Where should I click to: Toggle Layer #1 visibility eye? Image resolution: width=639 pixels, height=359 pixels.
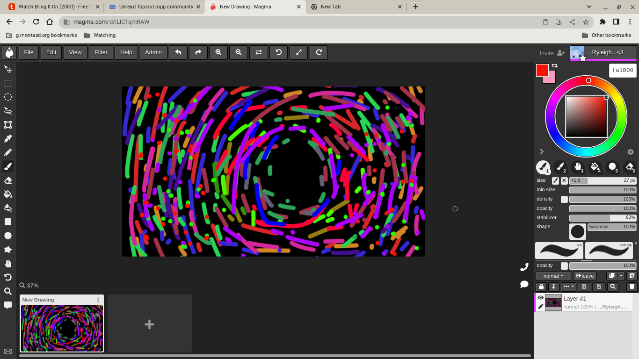[x=541, y=298]
